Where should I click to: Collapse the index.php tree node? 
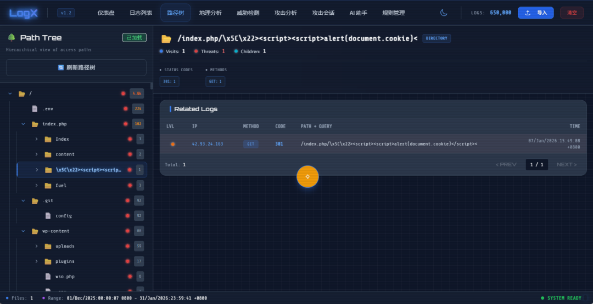pos(24,124)
